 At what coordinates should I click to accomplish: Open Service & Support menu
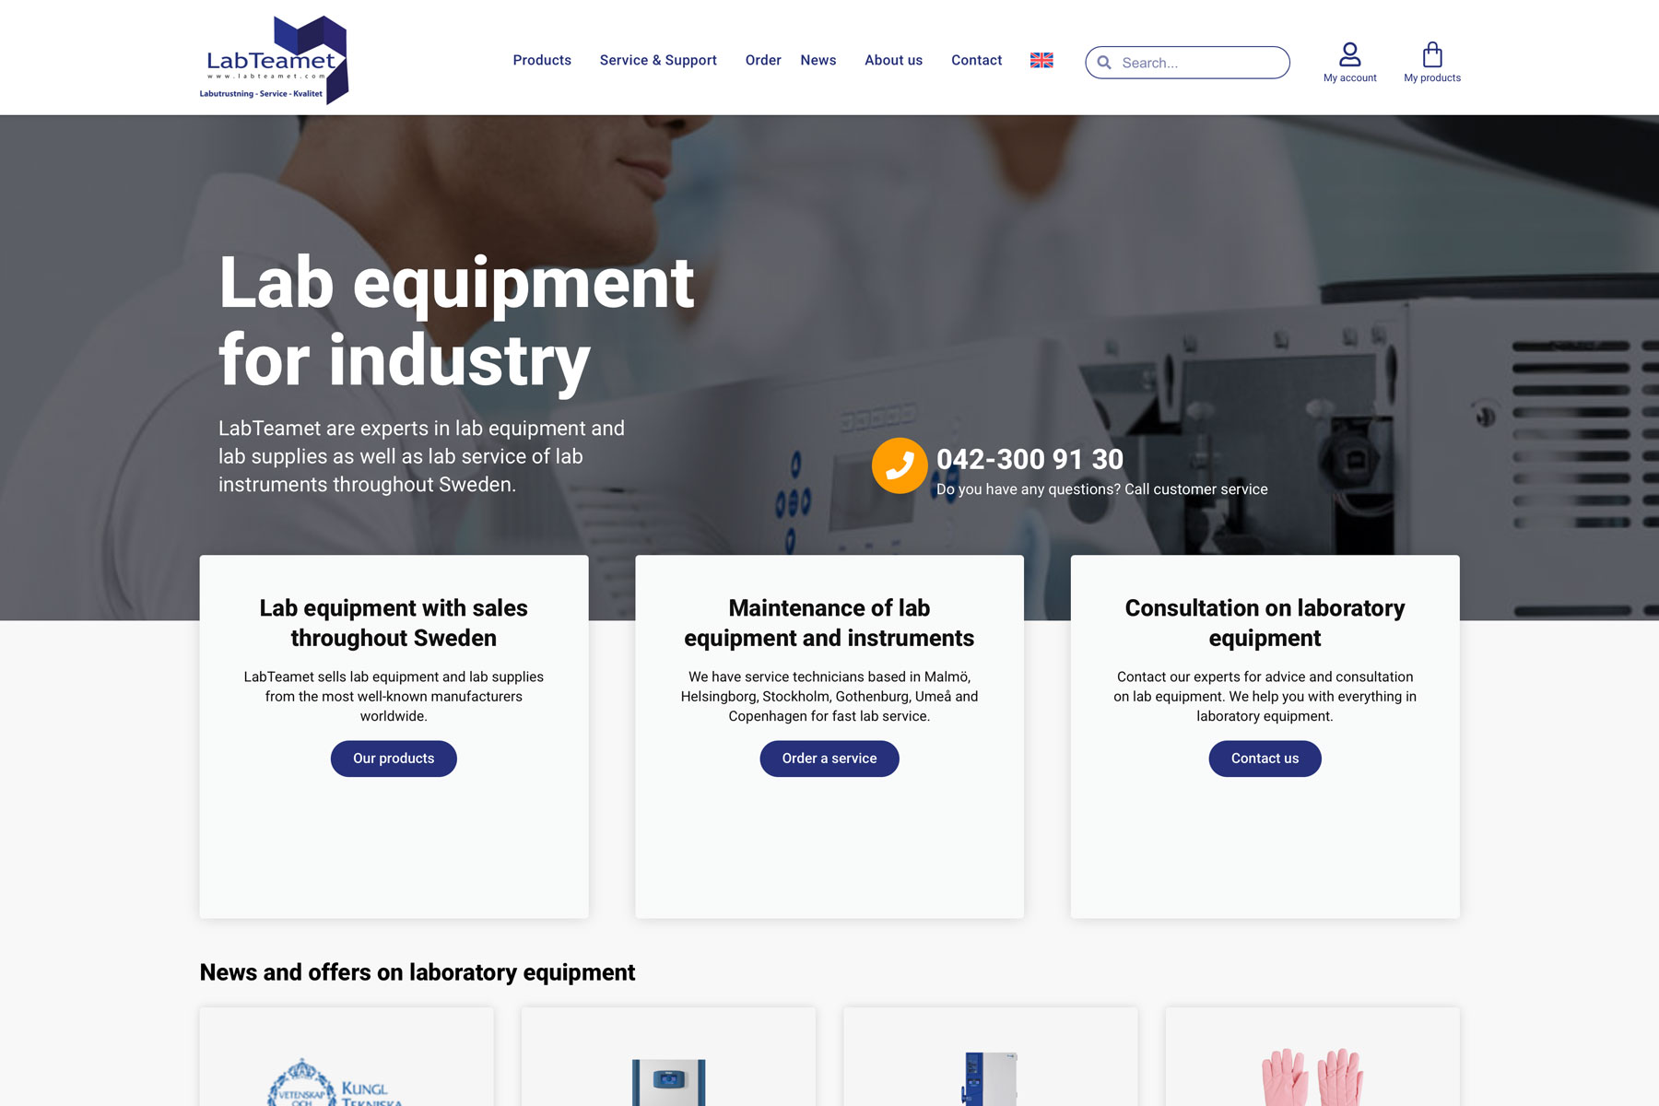pyautogui.click(x=658, y=60)
